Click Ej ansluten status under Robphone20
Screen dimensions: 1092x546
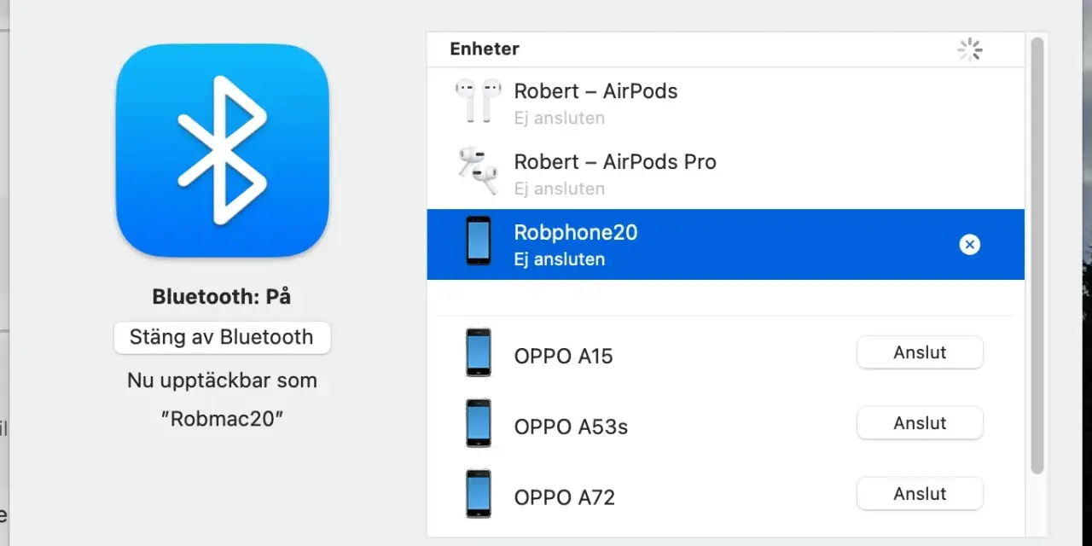[x=560, y=259]
